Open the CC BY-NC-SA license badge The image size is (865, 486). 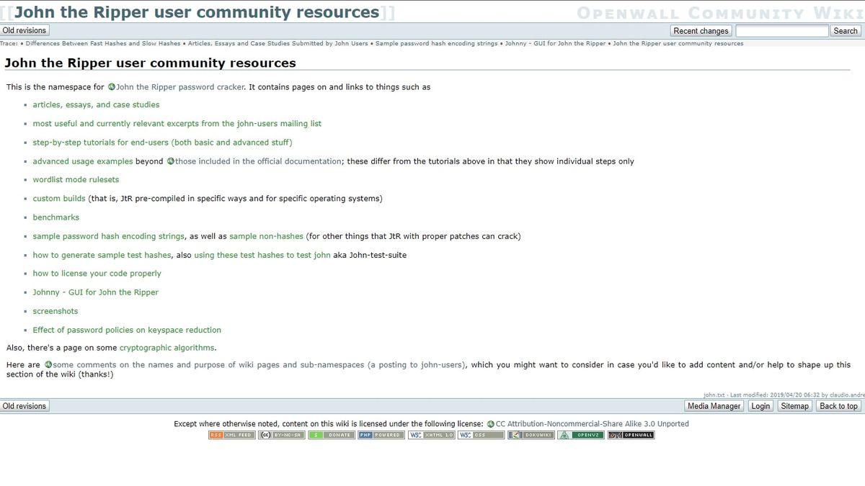click(x=282, y=435)
